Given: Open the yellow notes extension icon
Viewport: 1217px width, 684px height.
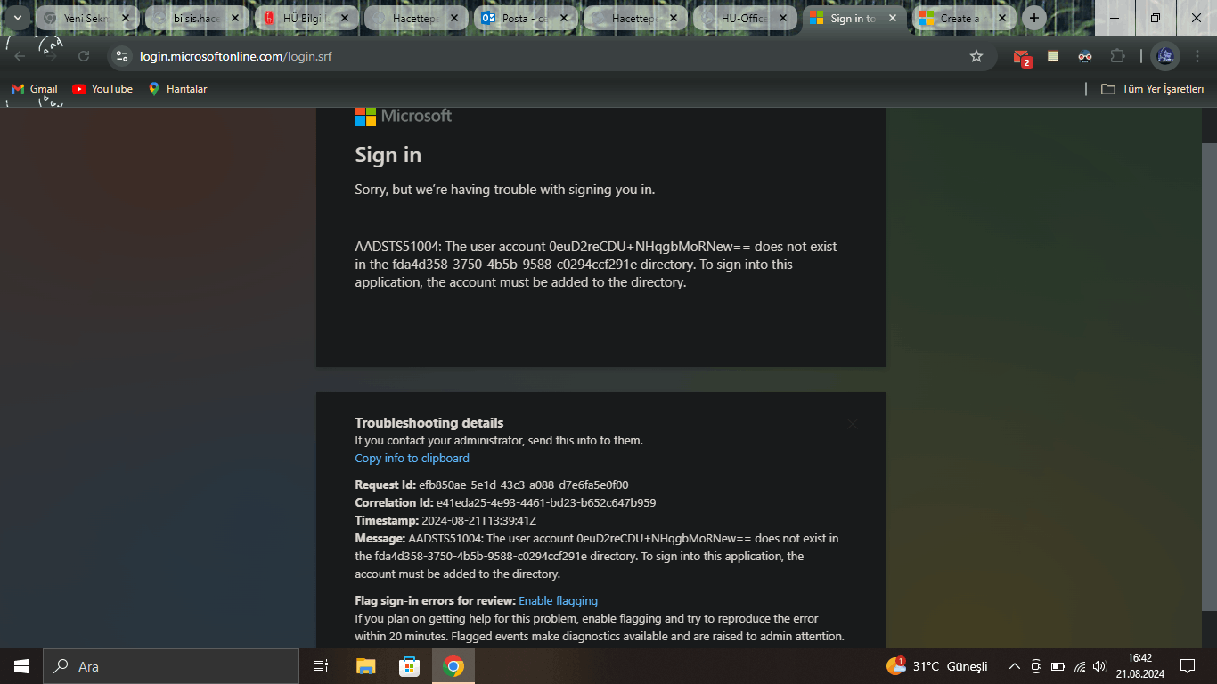Looking at the screenshot, I should [1053, 56].
